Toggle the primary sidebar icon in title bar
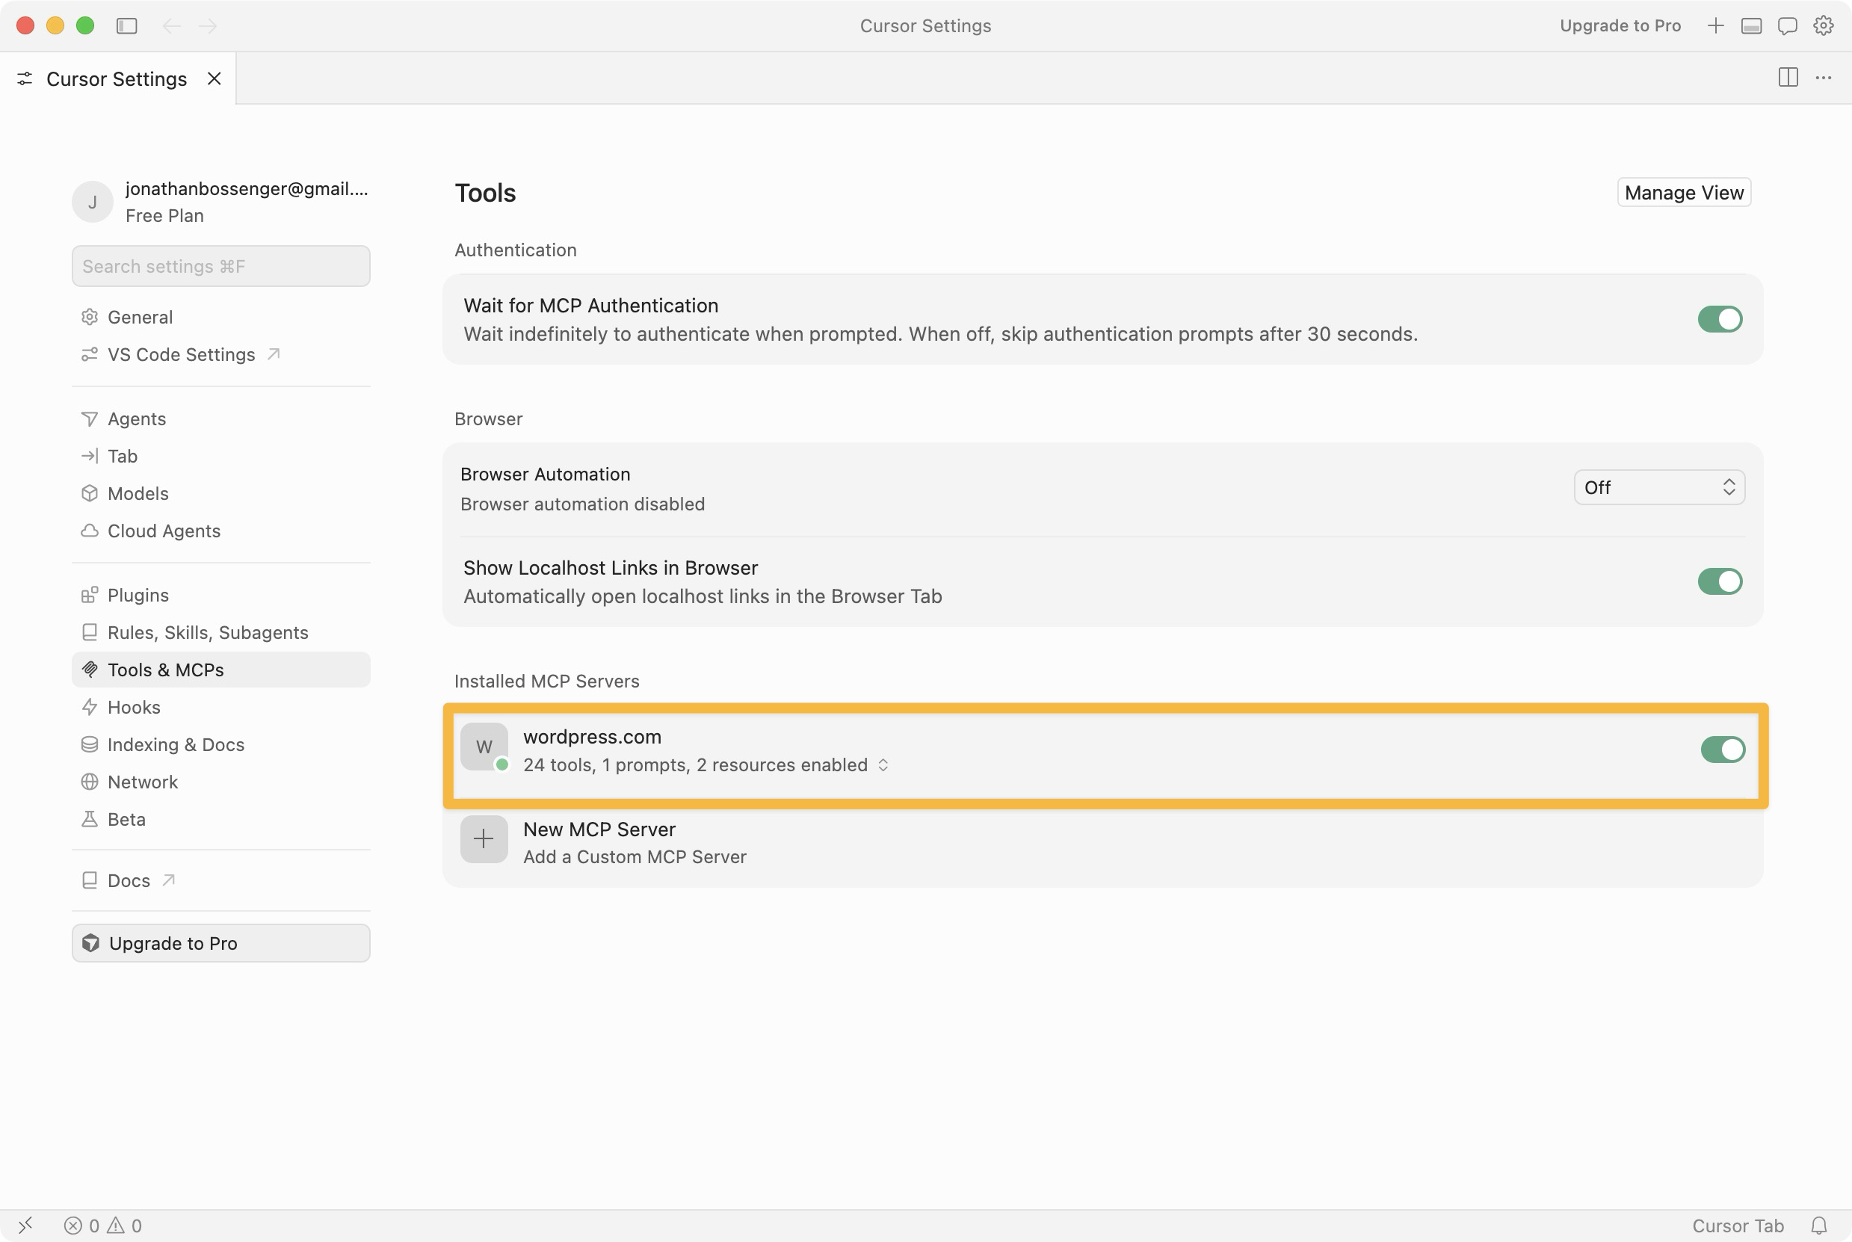The image size is (1852, 1242). (127, 26)
